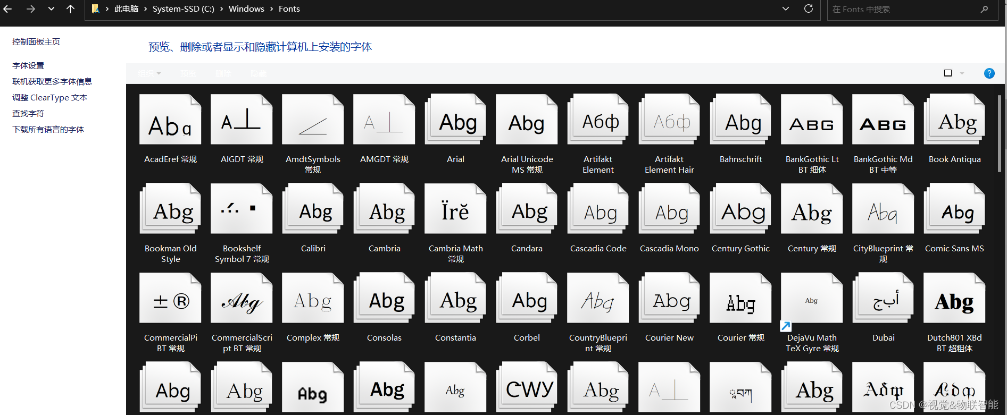Expand chevron after Windows in breadcrumb
Viewport: 1007px width, 415px height.
pyautogui.click(x=271, y=9)
